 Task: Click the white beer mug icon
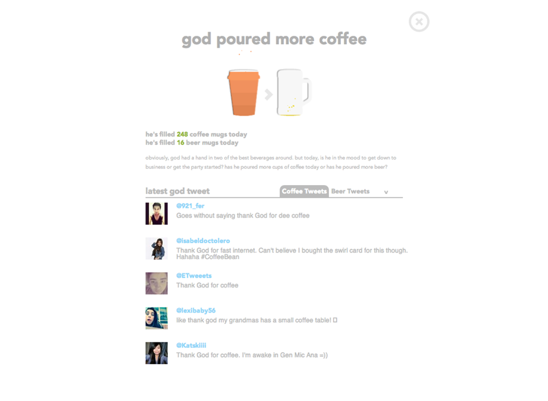pyautogui.click(x=294, y=93)
